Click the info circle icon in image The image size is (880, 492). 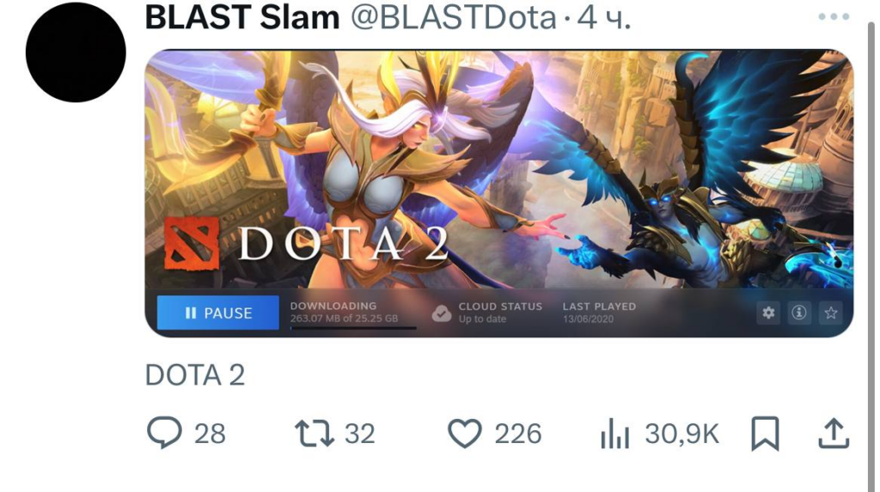799,313
